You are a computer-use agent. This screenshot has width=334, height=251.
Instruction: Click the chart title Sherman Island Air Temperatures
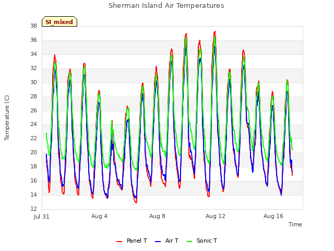[x=166, y=6]
